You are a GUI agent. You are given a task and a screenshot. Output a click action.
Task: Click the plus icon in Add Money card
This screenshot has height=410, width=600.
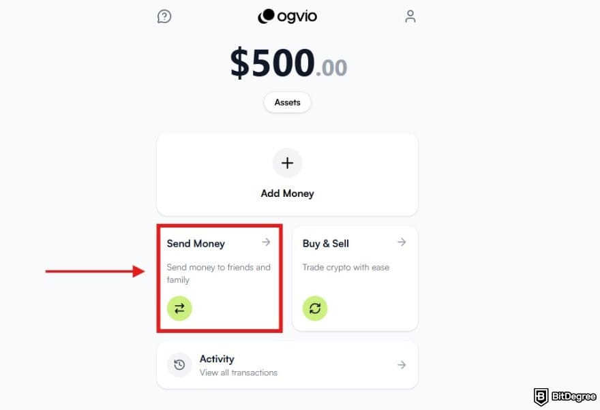(x=287, y=163)
